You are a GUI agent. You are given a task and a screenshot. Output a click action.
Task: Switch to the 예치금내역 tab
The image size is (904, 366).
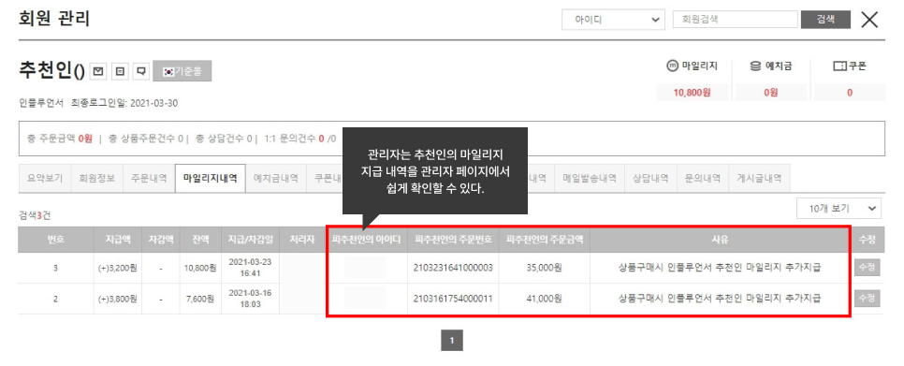tap(275, 178)
